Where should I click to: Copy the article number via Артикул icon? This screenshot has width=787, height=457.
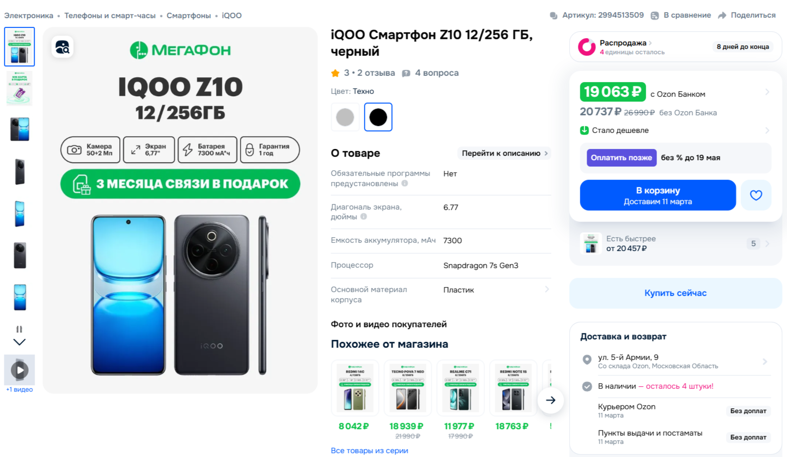tap(553, 16)
